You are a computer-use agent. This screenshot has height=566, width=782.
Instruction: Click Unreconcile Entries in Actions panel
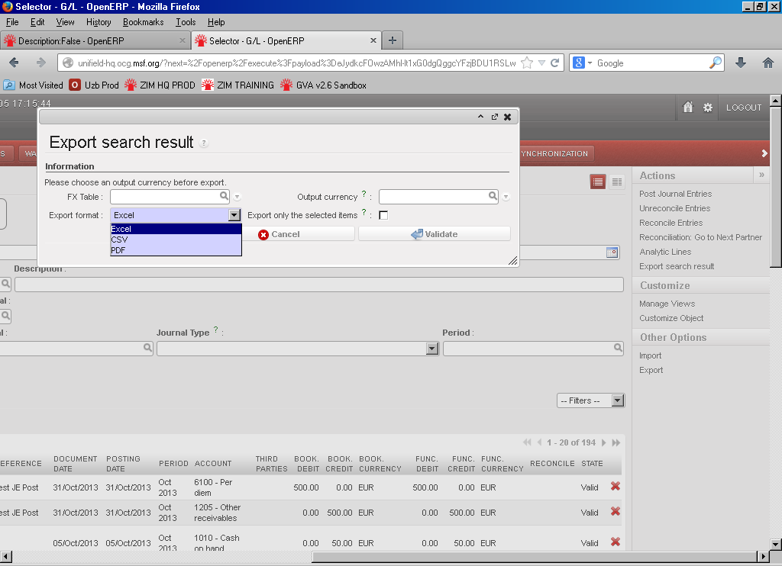[674, 208]
